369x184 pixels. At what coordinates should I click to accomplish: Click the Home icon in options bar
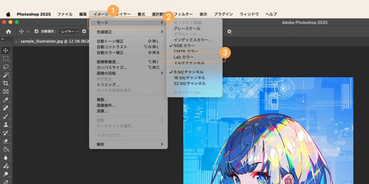coord(8,31)
